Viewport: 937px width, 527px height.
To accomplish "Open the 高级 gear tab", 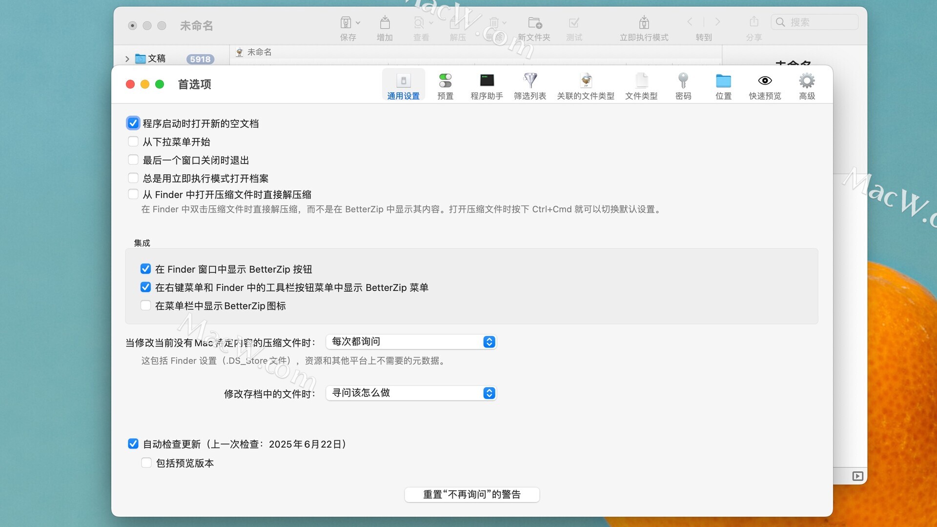I will tap(807, 85).
